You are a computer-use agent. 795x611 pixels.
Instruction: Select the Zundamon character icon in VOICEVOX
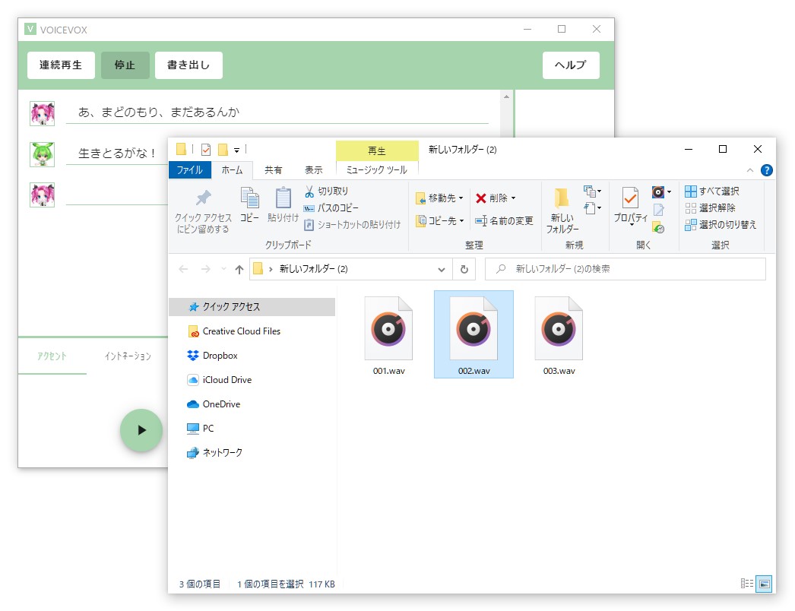click(43, 154)
